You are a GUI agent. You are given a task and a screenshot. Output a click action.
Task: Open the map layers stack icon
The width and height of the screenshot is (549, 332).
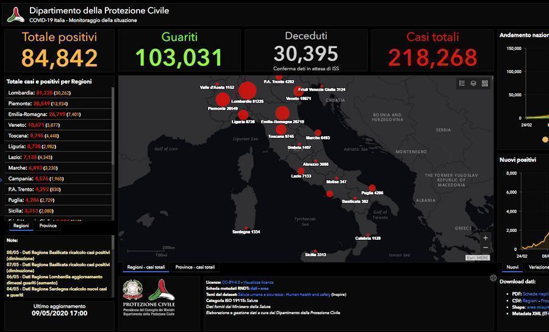(473, 84)
